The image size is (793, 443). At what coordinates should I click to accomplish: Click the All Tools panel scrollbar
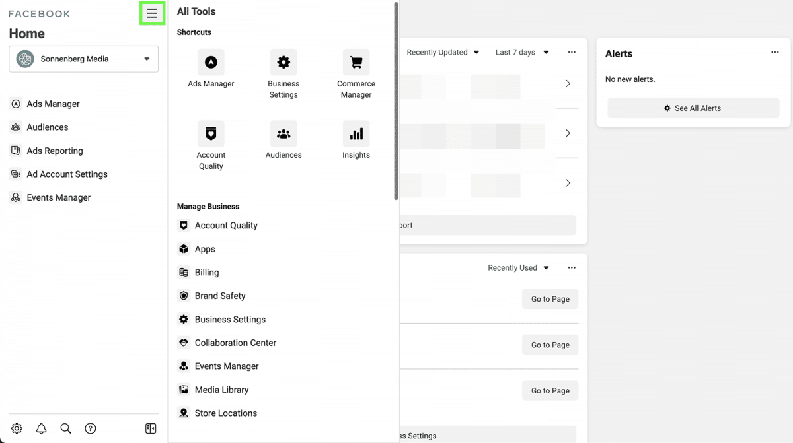[x=397, y=101]
